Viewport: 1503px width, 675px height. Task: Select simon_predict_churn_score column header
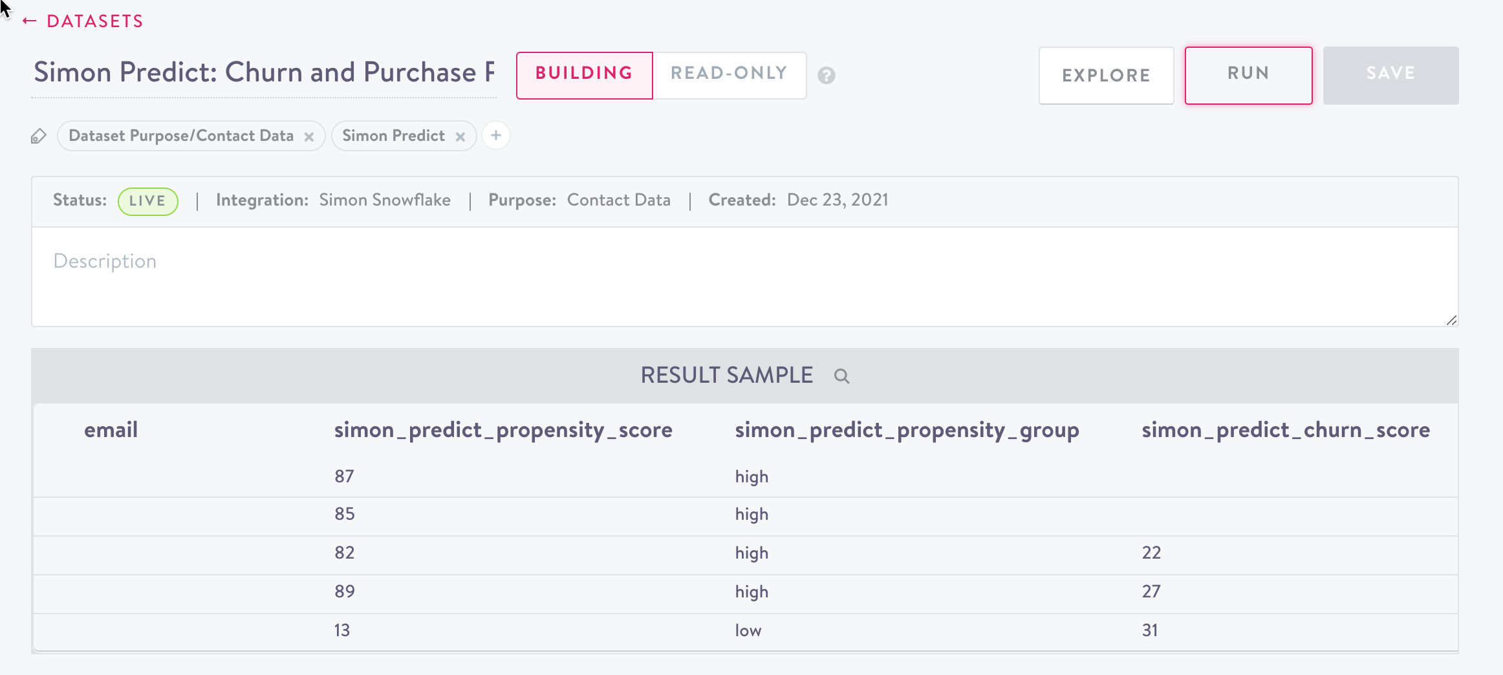(1286, 430)
